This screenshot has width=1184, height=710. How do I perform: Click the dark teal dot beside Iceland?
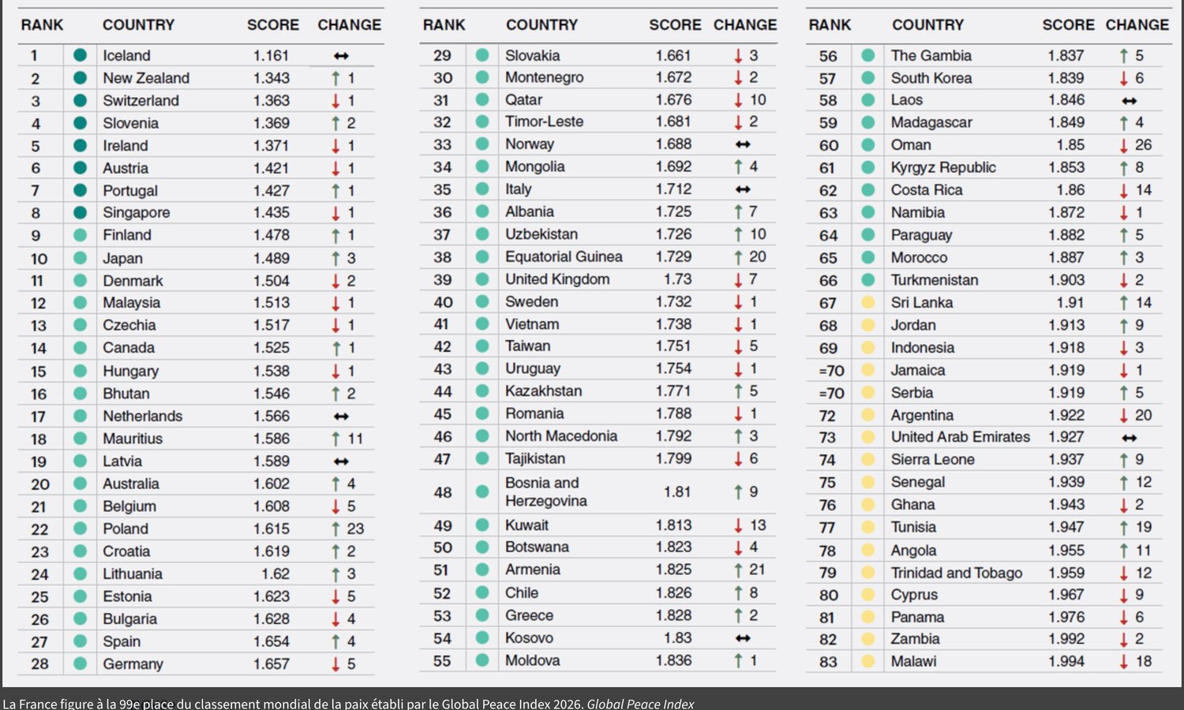click(80, 55)
